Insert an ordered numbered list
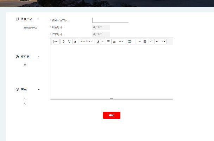214x141 pixels. (x=114, y=41)
